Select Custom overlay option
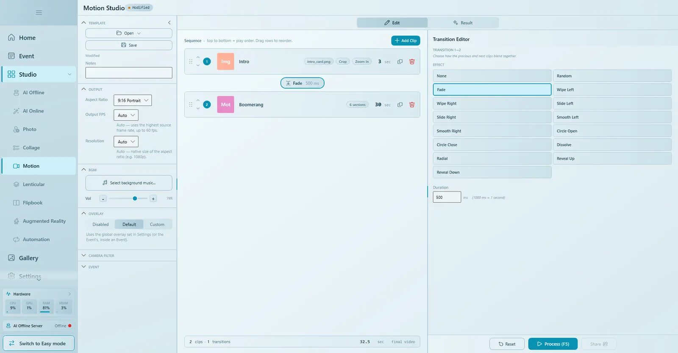 pos(157,225)
